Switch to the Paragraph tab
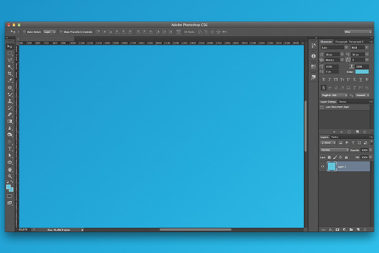The width and height of the screenshot is (379, 253). [342, 41]
